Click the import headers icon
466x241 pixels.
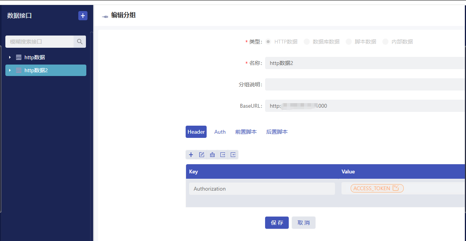tap(233, 155)
